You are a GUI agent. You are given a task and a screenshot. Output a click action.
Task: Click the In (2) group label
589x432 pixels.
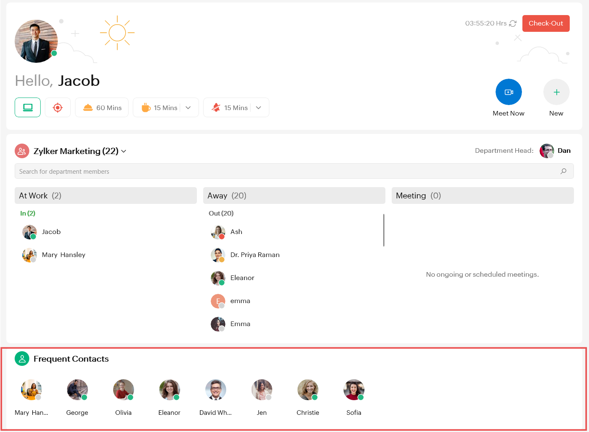point(28,213)
